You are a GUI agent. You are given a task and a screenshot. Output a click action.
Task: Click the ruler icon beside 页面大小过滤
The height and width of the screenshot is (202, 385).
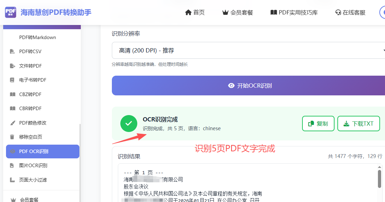[12, 180]
